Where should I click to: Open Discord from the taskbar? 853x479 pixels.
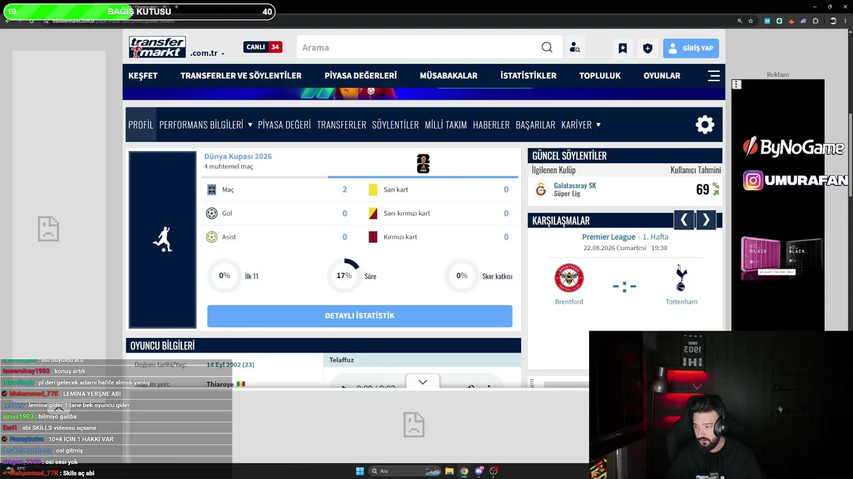point(478,471)
